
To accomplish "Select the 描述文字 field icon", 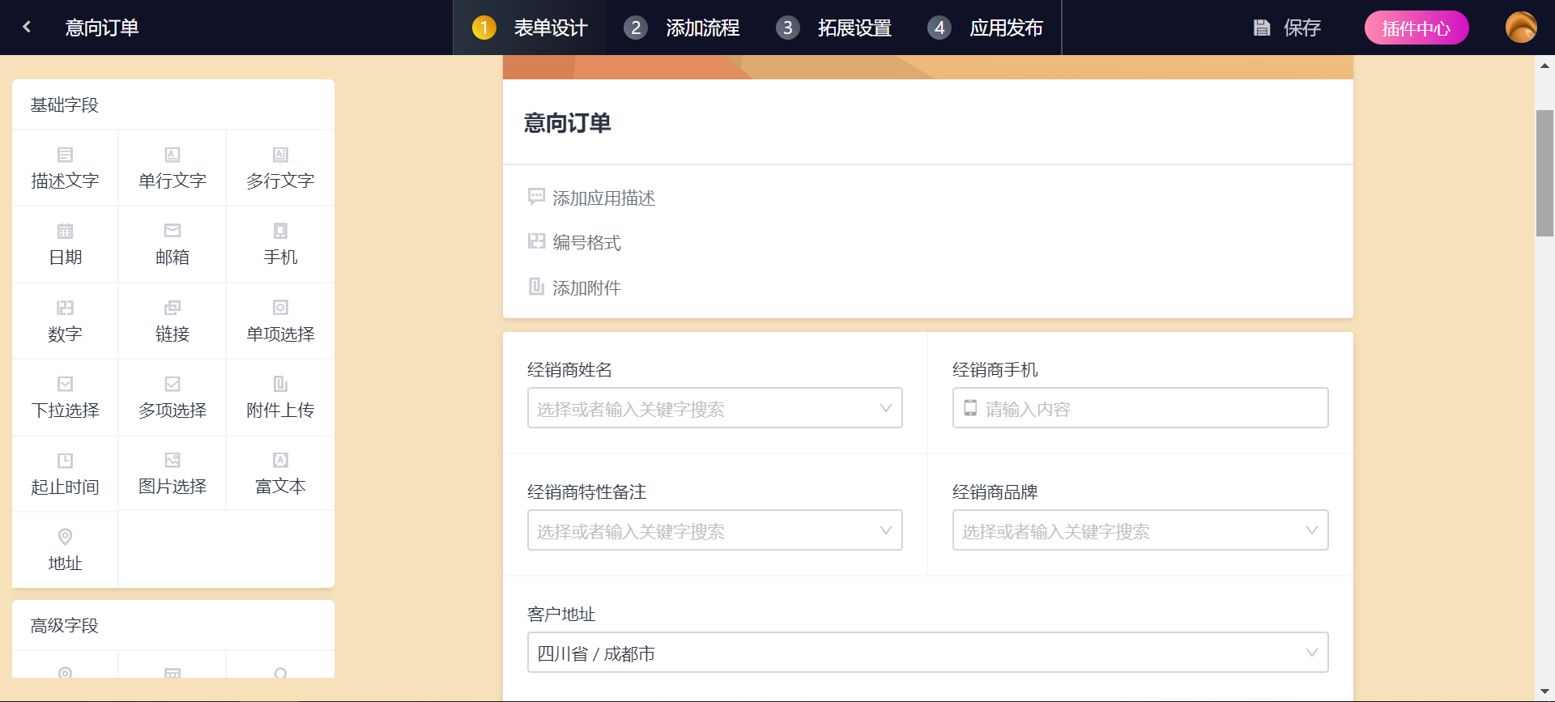I will pos(65,155).
